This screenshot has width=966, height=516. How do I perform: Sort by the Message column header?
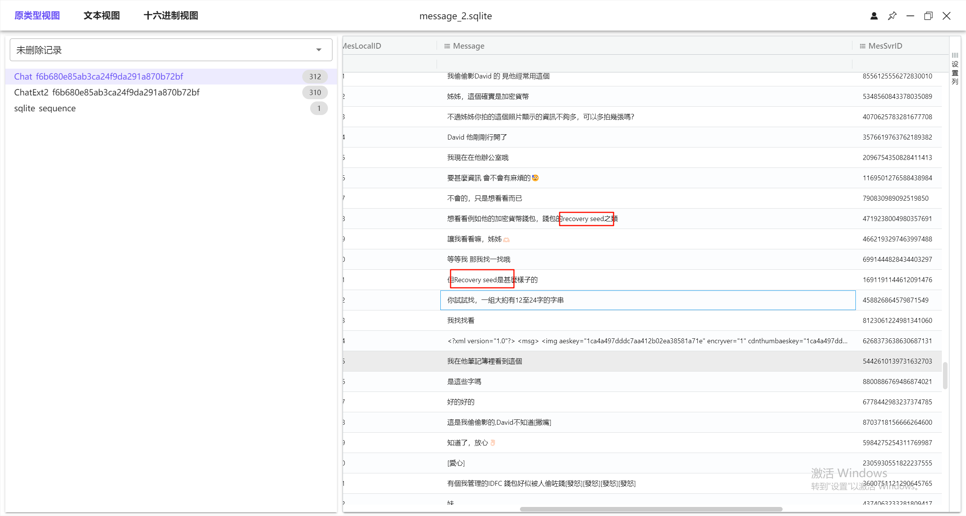pyautogui.click(x=468, y=46)
